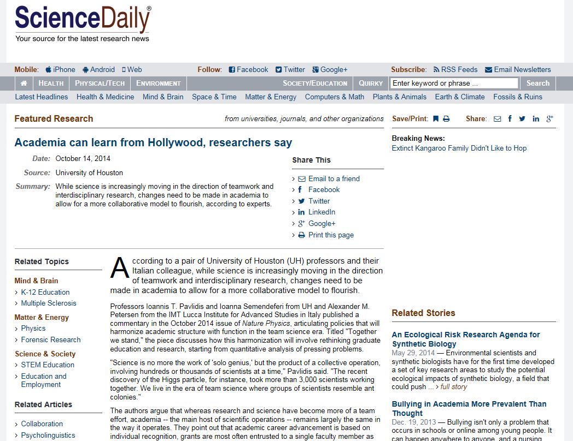Viewport: 573px width, 441px height.
Task: Open the Physical/Tech menu
Action: pos(100,83)
